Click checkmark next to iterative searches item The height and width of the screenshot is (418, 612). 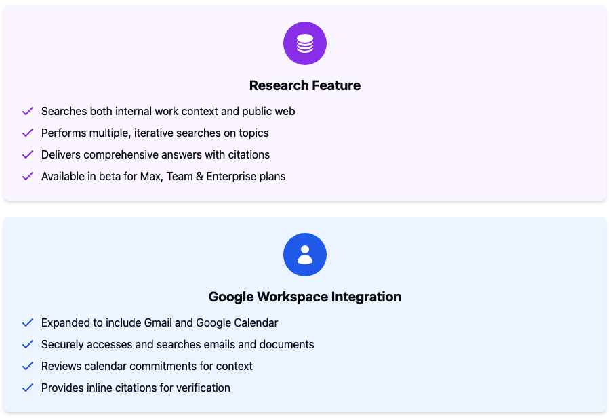pyautogui.click(x=28, y=133)
